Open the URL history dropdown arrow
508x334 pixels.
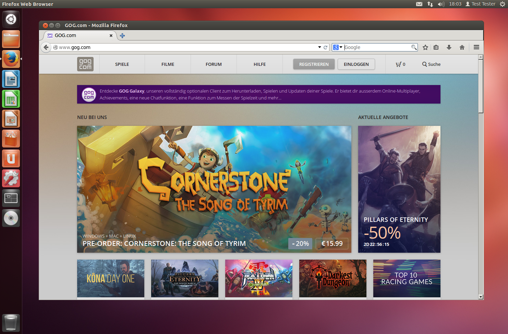click(319, 47)
